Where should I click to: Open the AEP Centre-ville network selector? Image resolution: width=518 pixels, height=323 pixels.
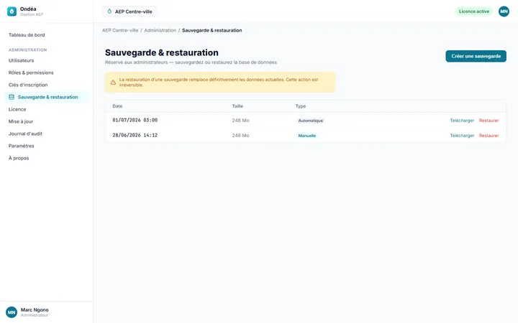coord(129,11)
